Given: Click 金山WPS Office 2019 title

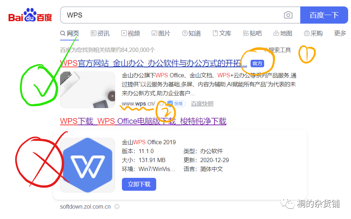Looking at the screenshot, I should tap(149, 142).
